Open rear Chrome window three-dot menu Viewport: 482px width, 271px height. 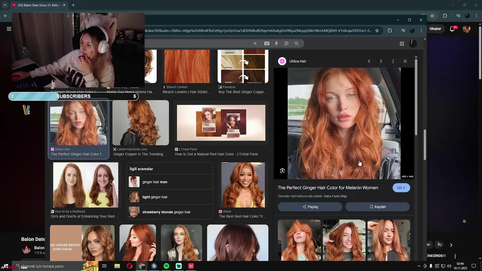click(x=476, y=16)
